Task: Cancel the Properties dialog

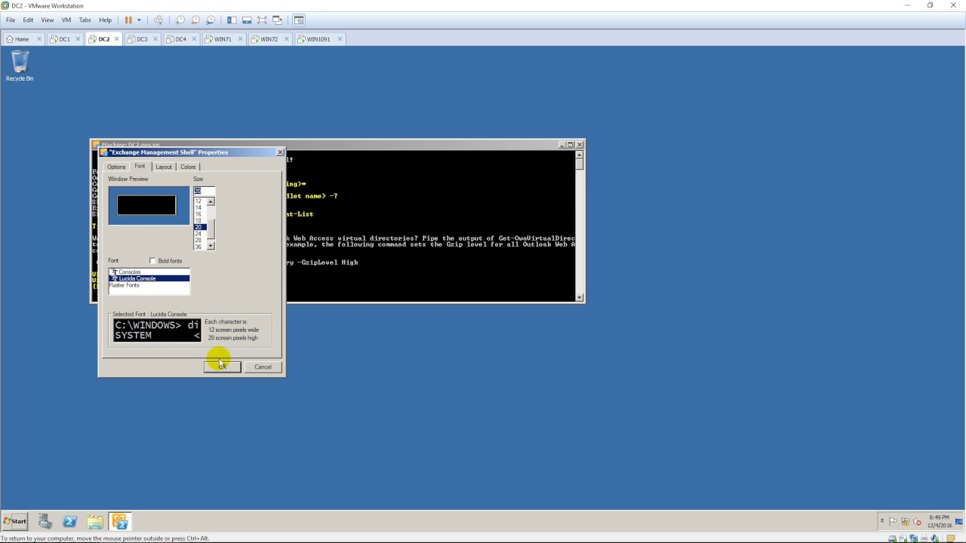Action: click(x=263, y=367)
